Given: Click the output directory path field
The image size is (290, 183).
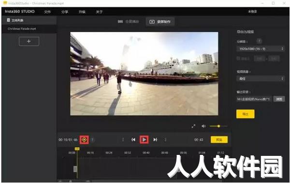Looking at the screenshot, I should tap(254, 99).
